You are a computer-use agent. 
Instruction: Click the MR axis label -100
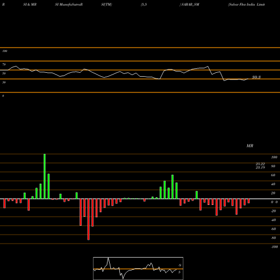click(x=274, y=247)
